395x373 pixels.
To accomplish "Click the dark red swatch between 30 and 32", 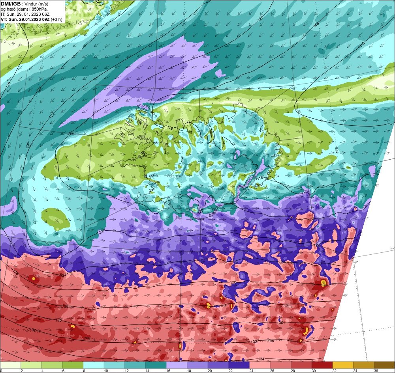I will click(322, 365).
